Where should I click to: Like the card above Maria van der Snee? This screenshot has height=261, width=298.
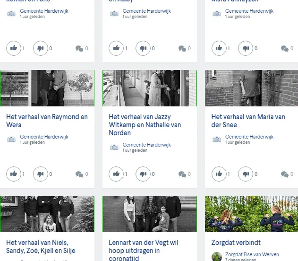[x=219, y=48]
